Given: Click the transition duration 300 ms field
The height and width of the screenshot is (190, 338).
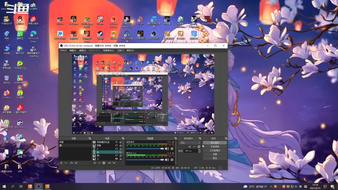Looking at the screenshot, I should point(191,151).
